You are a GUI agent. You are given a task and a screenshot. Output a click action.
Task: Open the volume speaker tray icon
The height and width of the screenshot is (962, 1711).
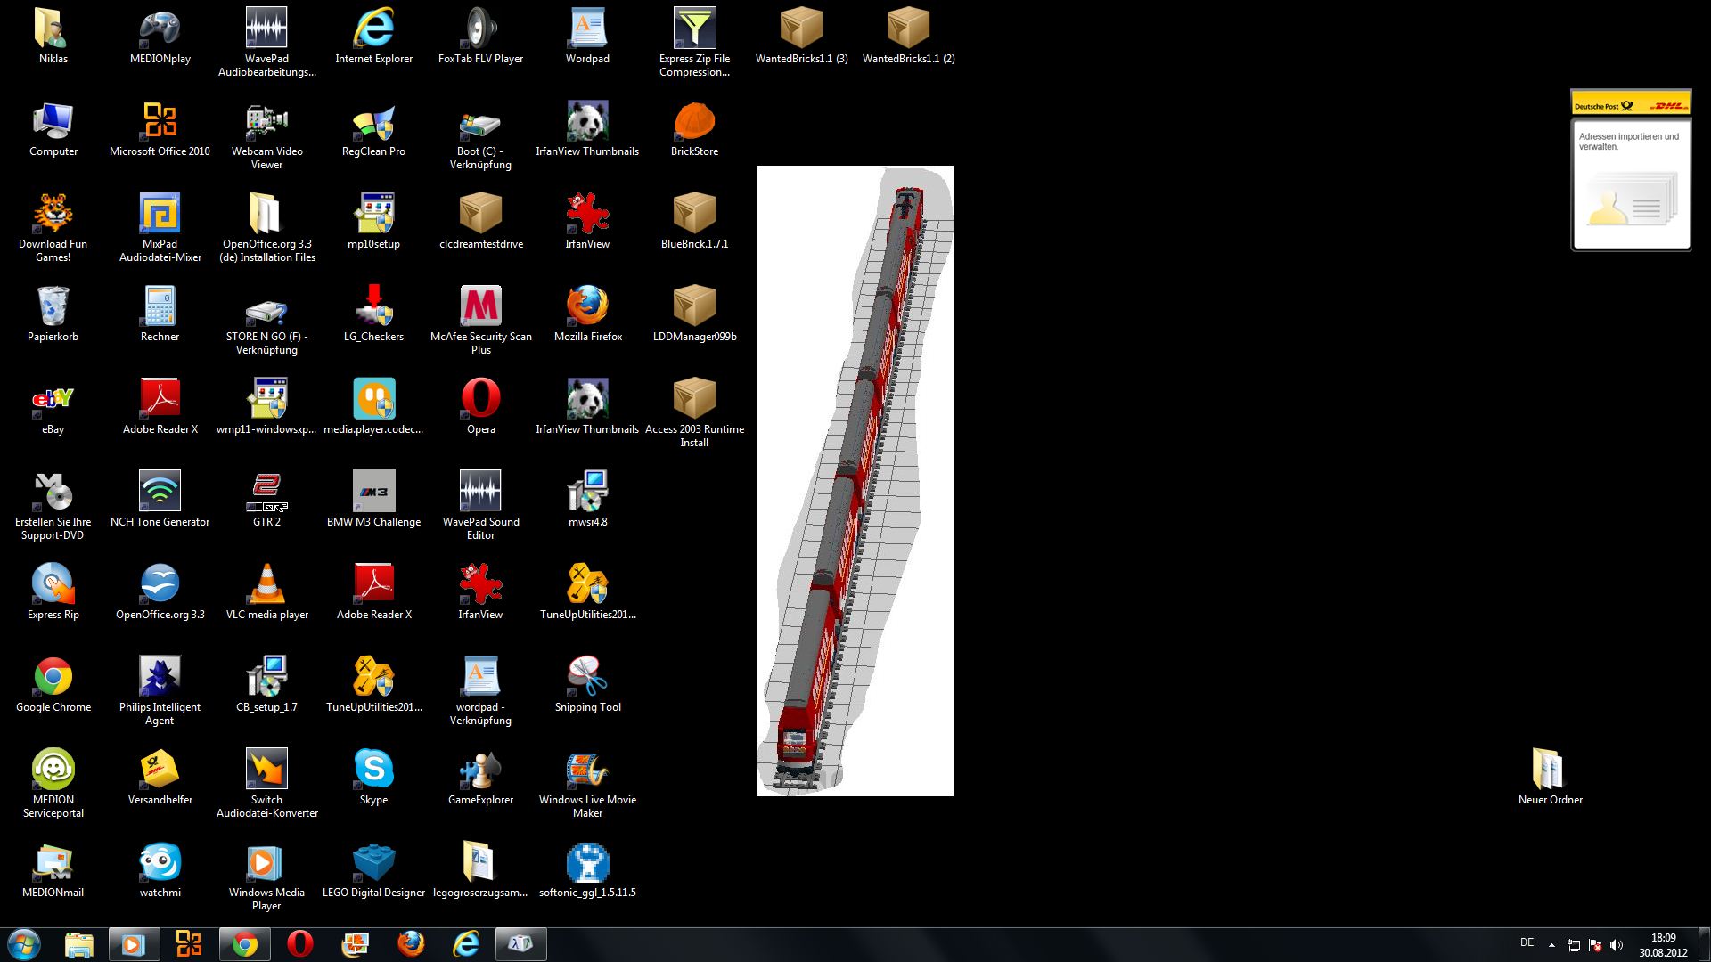1617,945
